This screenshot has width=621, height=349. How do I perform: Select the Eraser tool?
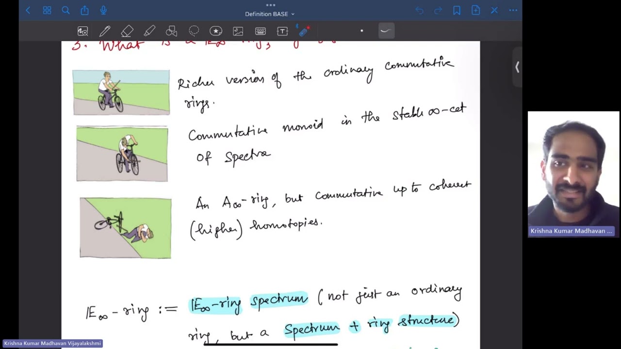pos(127,32)
